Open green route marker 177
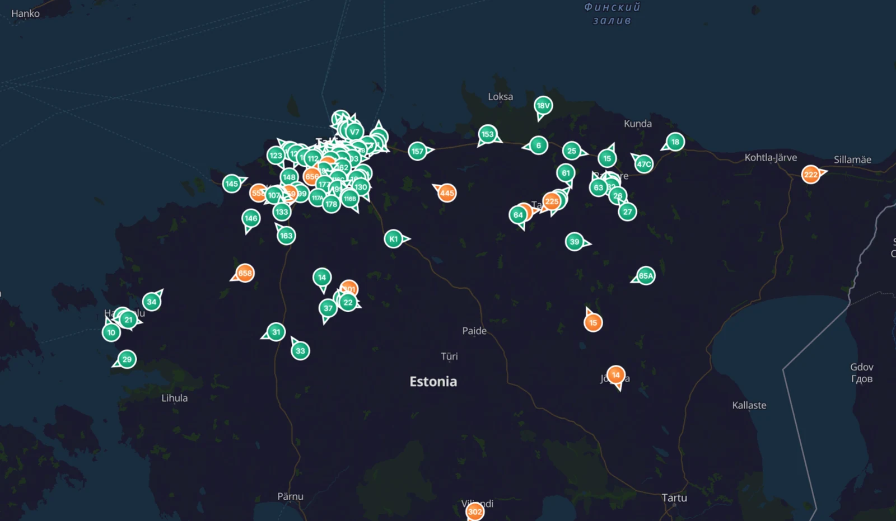896x521 pixels. [x=324, y=184]
